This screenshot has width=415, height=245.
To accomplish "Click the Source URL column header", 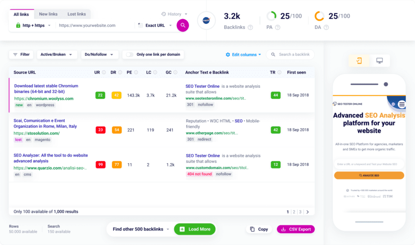I will [24, 72].
